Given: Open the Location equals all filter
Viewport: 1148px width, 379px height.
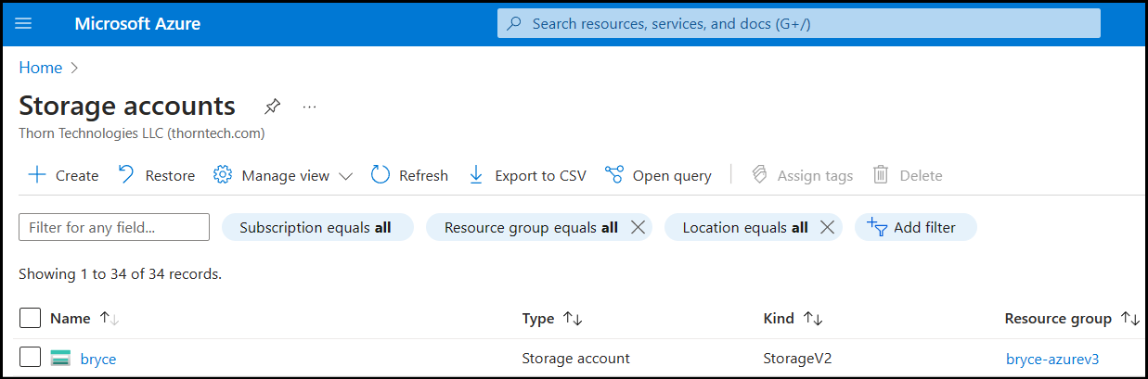Looking at the screenshot, I should (745, 227).
